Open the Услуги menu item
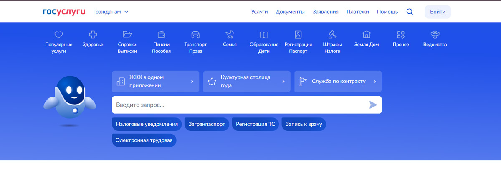This screenshot has width=501, height=172. 259,12
